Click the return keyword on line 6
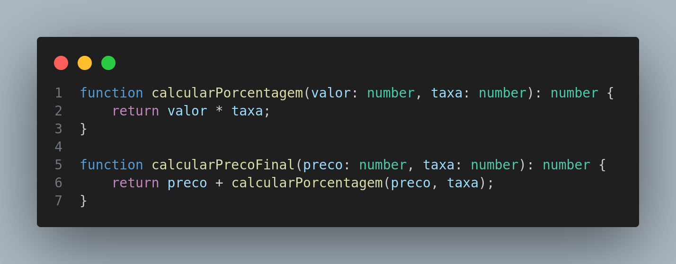676x264 pixels. coord(135,183)
